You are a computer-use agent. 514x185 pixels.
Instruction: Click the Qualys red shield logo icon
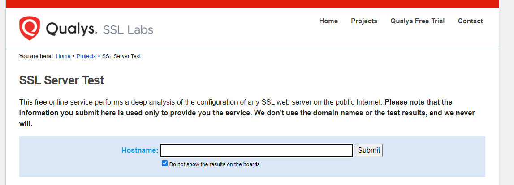click(x=30, y=29)
